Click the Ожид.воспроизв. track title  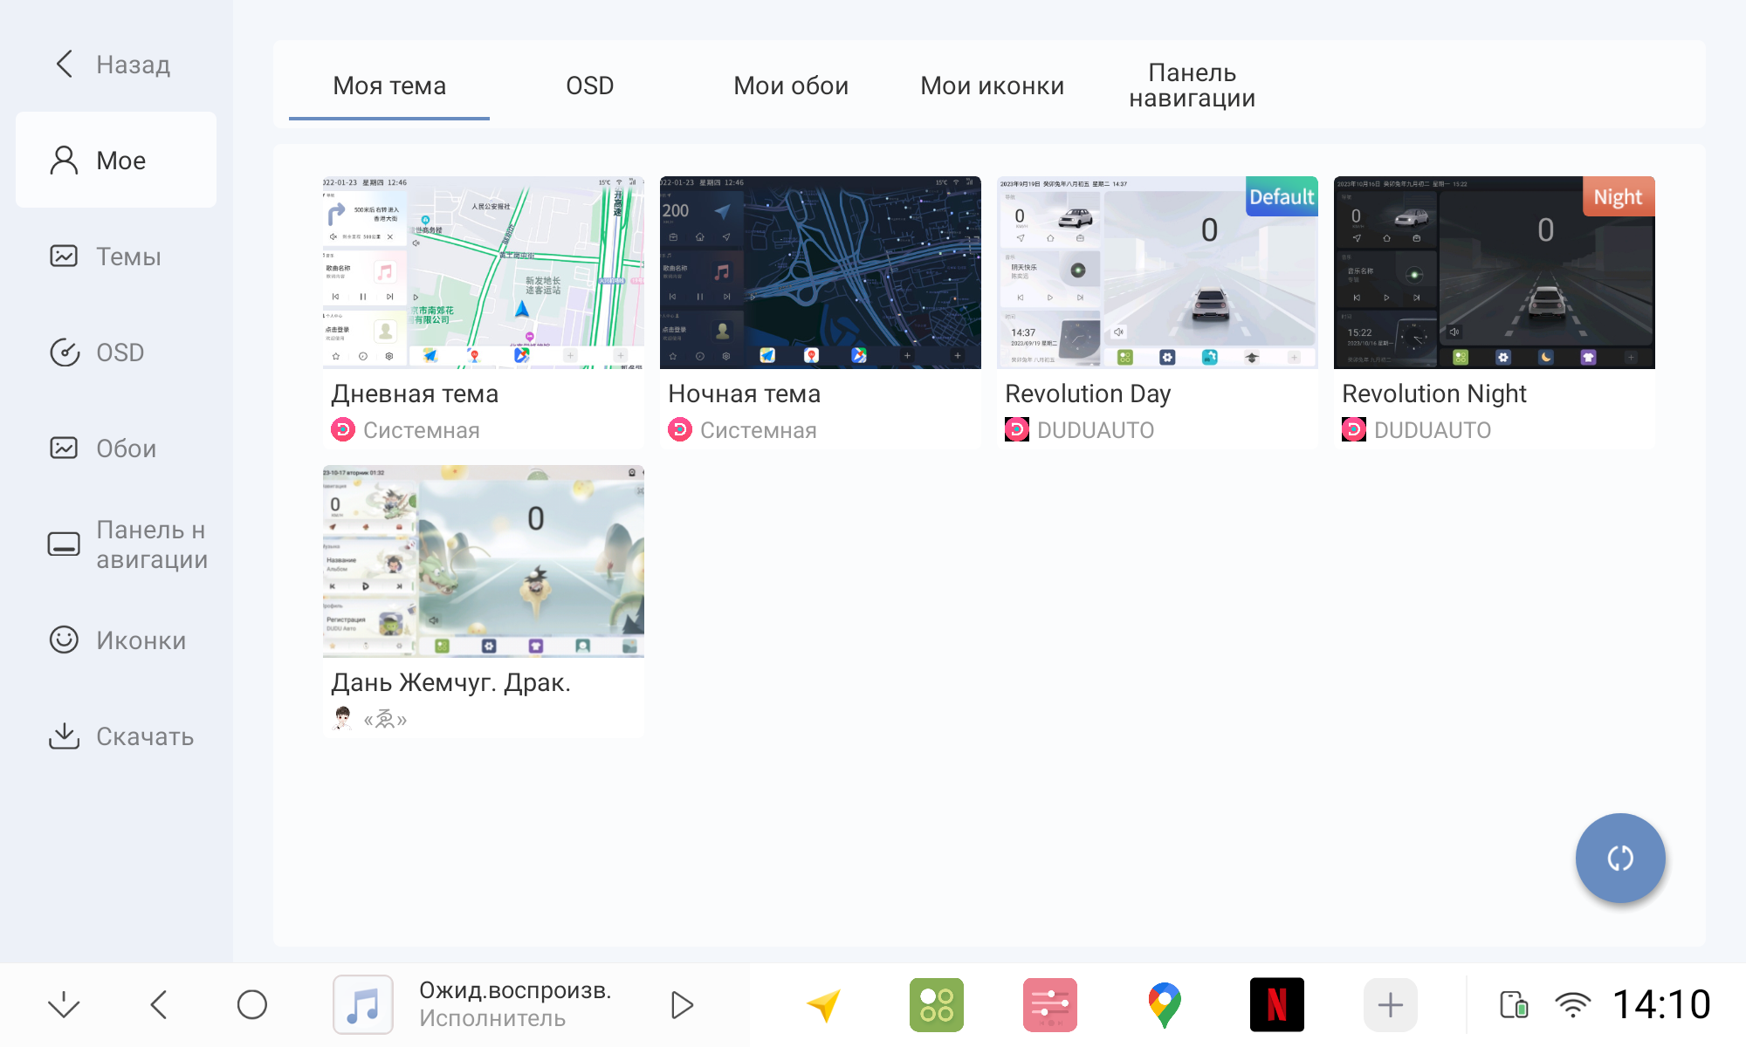tap(515, 989)
